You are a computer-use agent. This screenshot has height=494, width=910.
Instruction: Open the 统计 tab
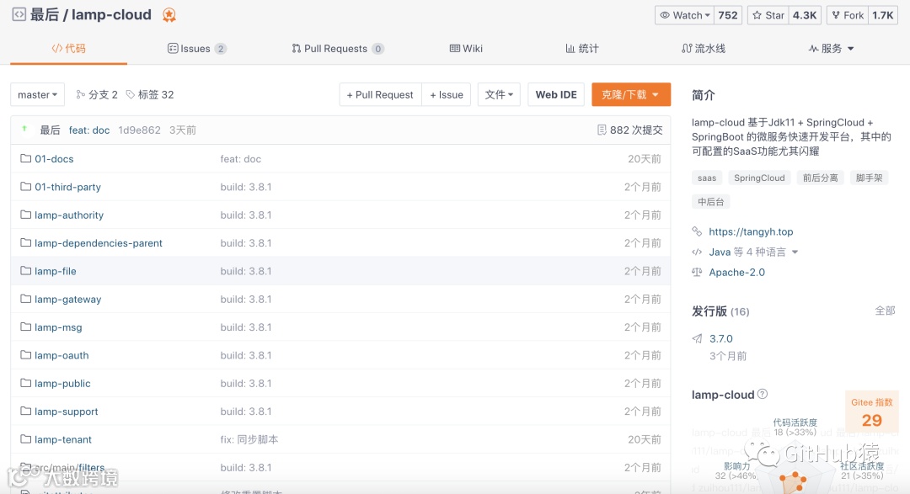click(582, 49)
